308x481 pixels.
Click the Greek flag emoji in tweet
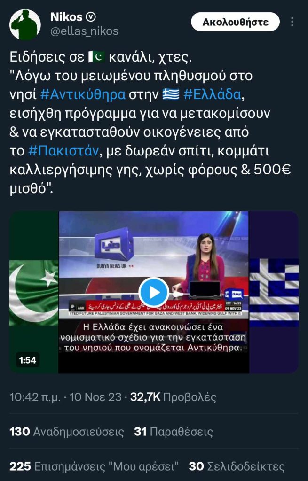point(171,94)
